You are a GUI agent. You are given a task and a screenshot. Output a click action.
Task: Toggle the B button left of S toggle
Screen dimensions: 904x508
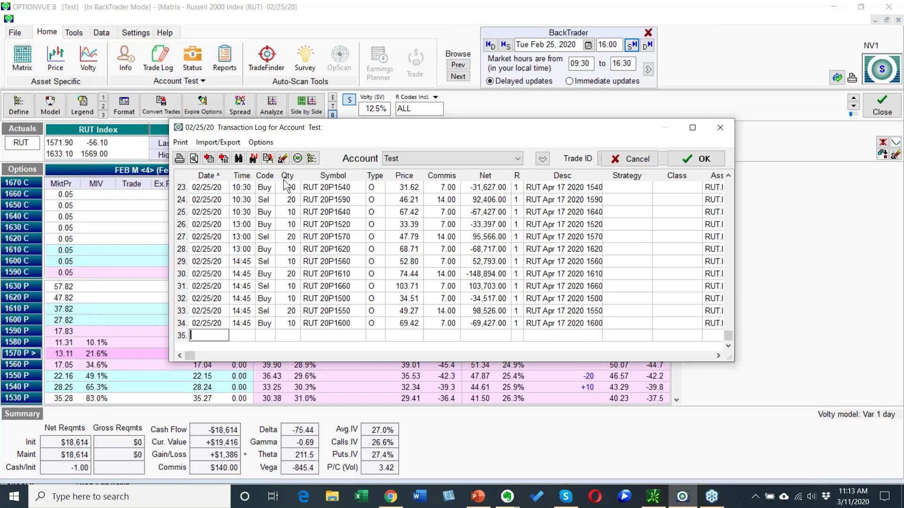click(x=333, y=115)
